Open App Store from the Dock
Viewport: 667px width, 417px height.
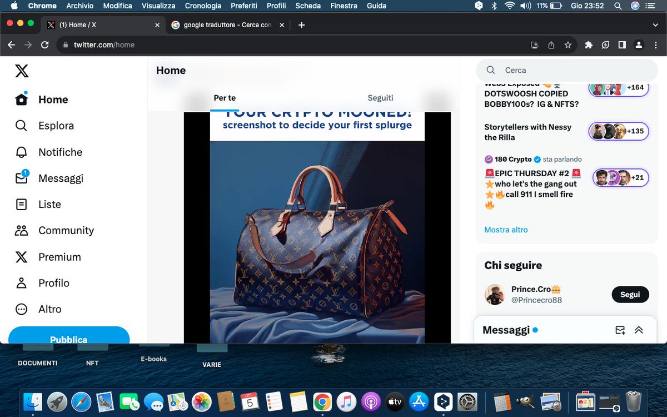point(419,401)
